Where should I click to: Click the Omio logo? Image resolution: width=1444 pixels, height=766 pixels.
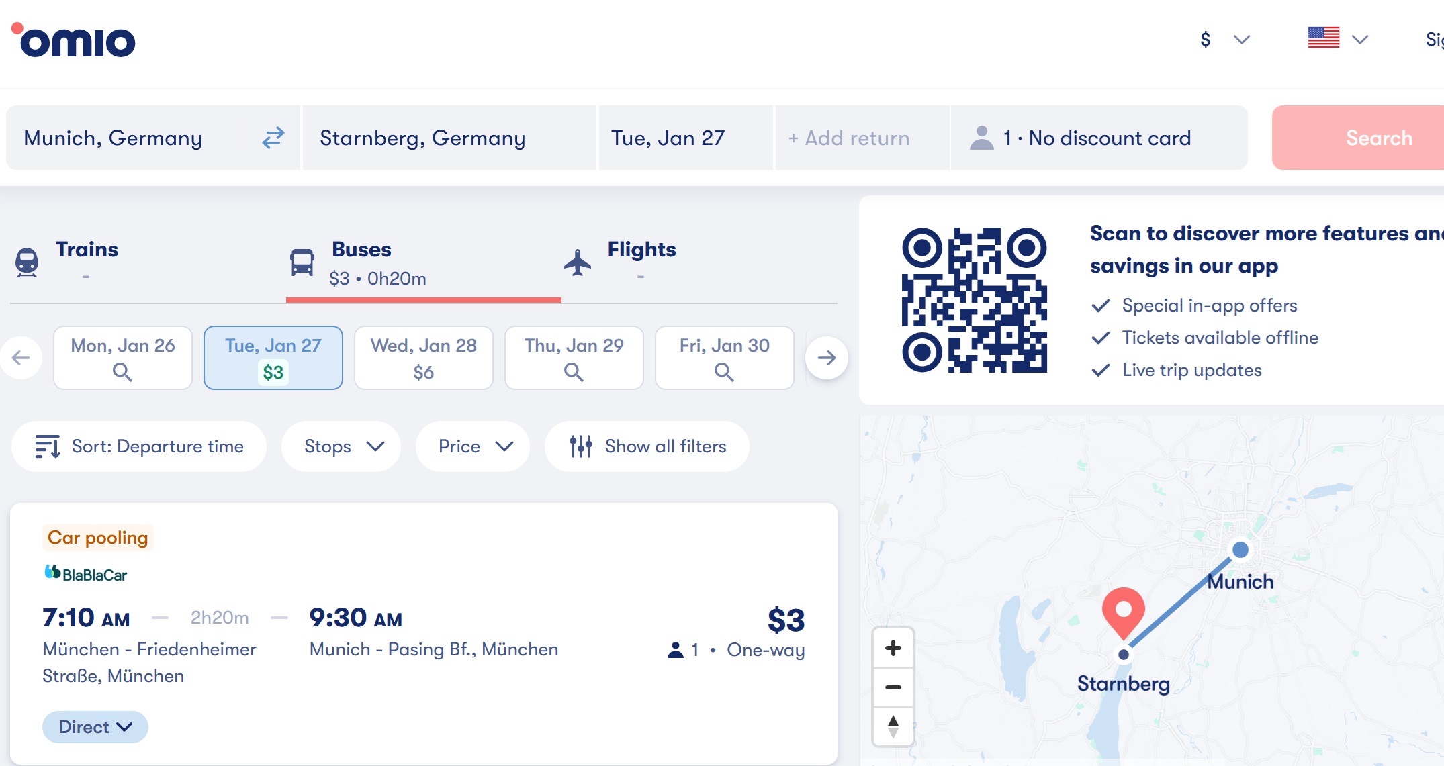74,40
